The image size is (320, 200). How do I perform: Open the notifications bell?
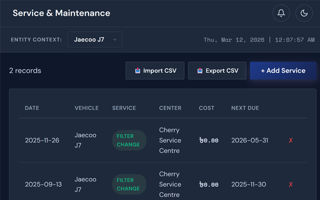coord(281,13)
